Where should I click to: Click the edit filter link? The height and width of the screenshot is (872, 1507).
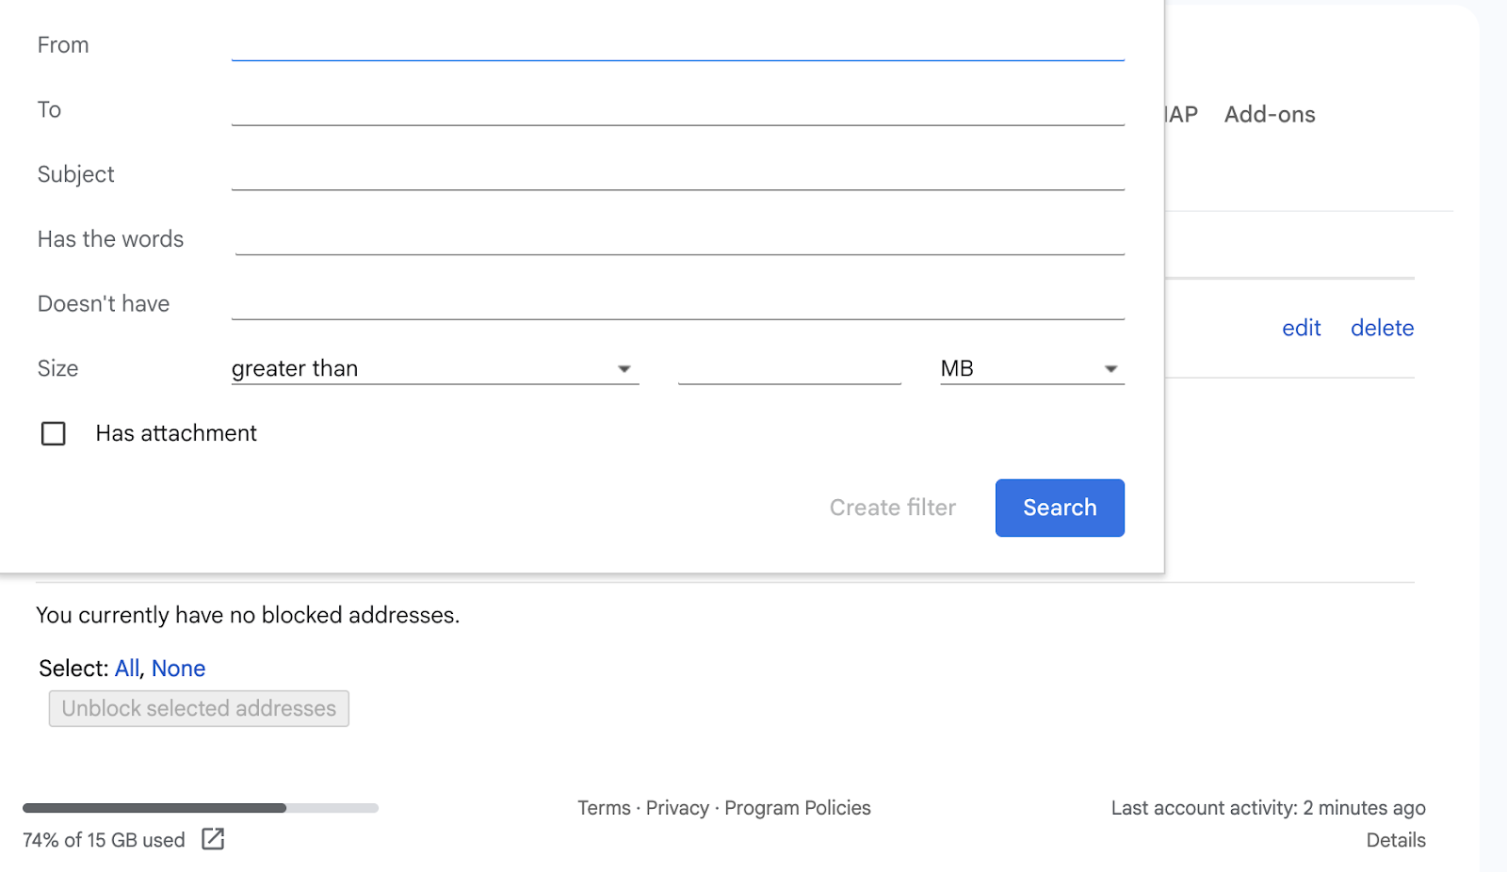pyautogui.click(x=1301, y=328)
